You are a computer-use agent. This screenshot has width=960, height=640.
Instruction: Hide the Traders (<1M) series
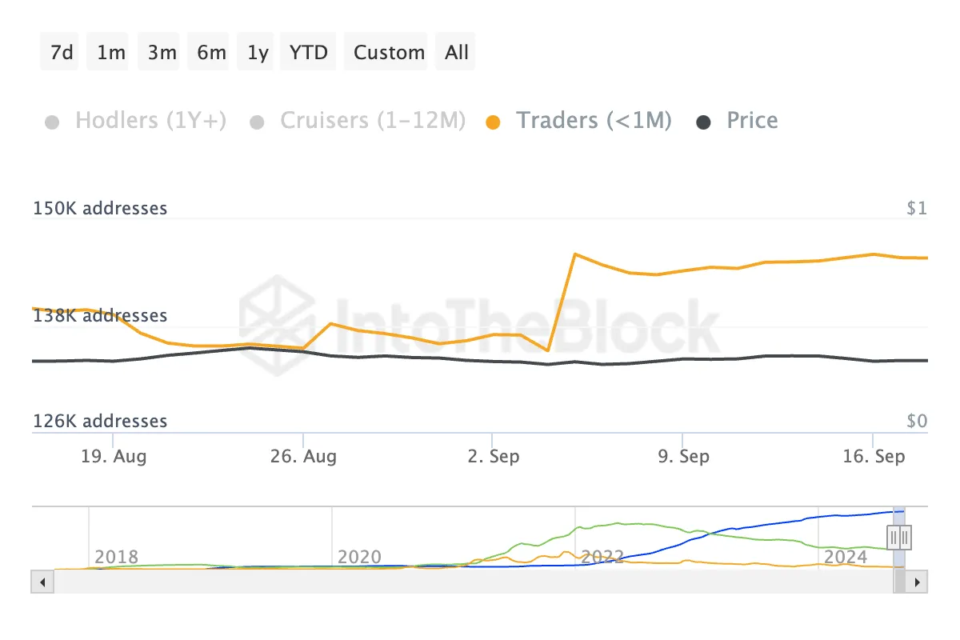tap(579, 121)
